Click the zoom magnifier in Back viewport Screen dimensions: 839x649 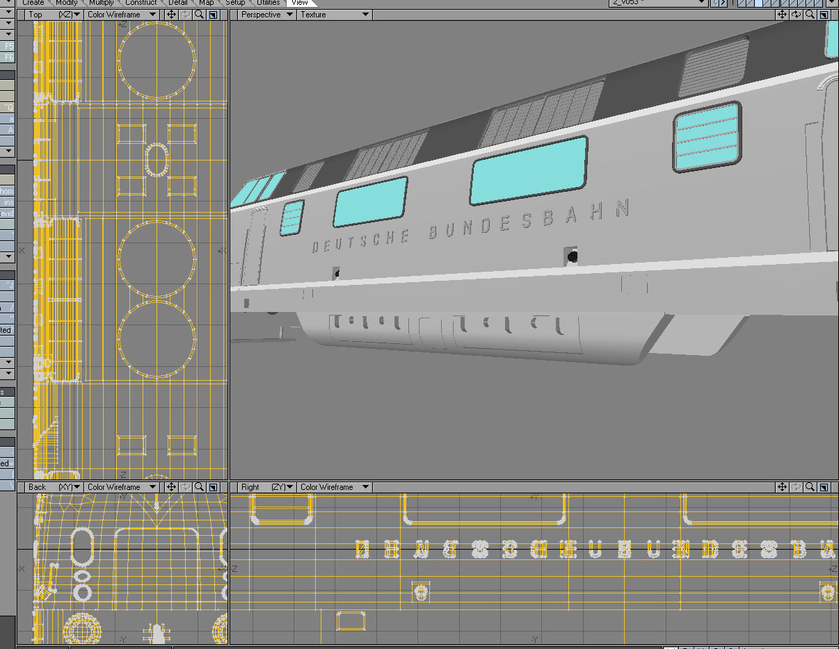pos(199,487)
